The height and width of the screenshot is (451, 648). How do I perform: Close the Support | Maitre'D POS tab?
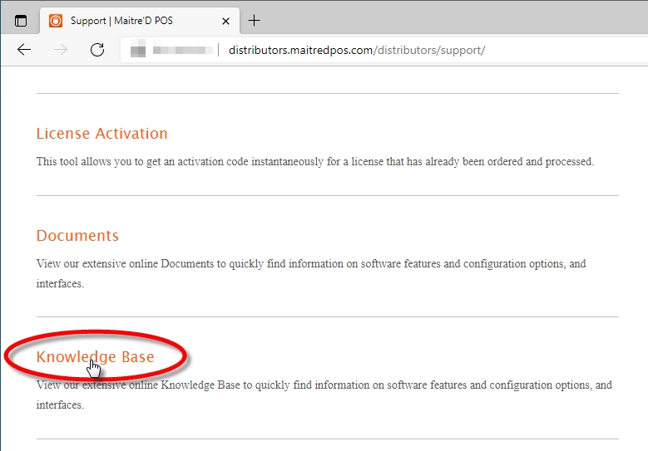click(223, 21)
